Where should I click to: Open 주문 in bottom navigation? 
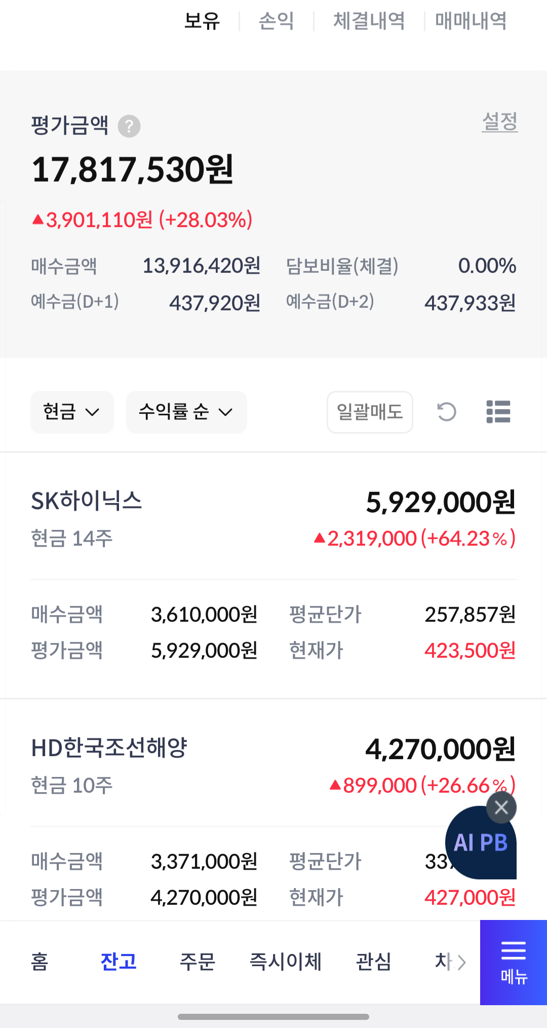click(198, 961)
